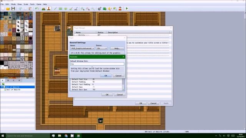Click the Zoom In magnifier icon

(83, 8)
